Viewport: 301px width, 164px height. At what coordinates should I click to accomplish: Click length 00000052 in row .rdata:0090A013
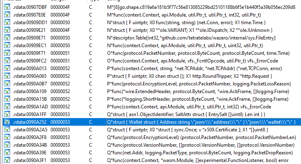pos(60,69)
